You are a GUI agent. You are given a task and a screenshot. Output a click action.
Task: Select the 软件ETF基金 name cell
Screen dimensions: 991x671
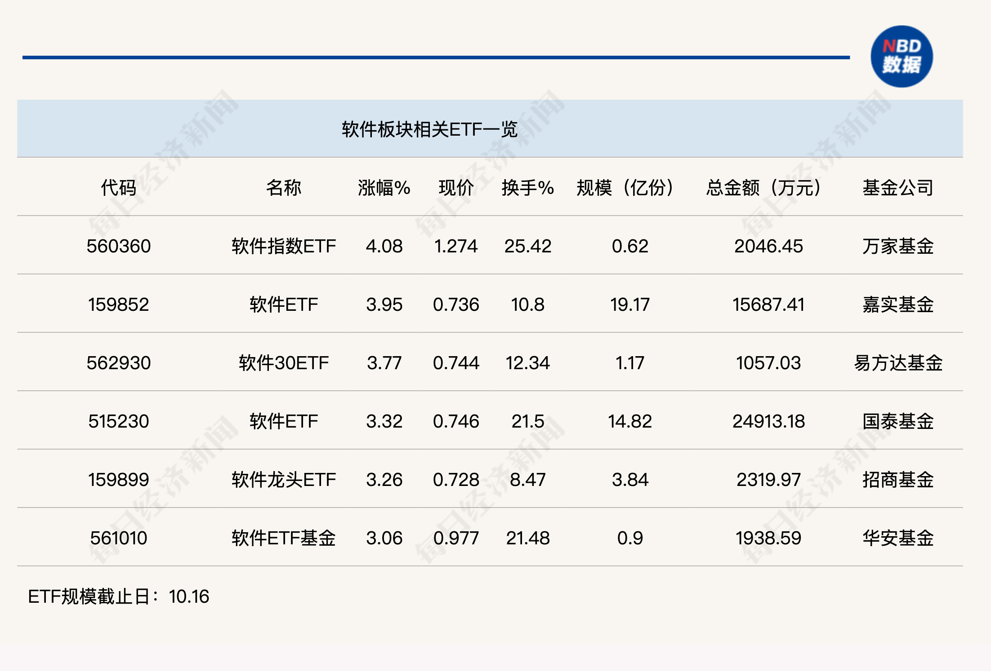(x=283, y=538)
